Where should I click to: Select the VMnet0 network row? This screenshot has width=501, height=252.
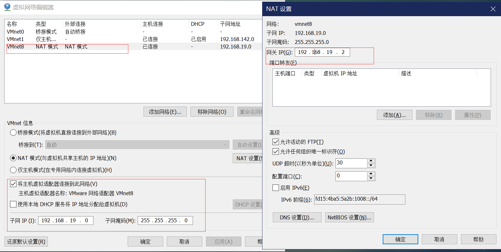click(x=133, y=32)
